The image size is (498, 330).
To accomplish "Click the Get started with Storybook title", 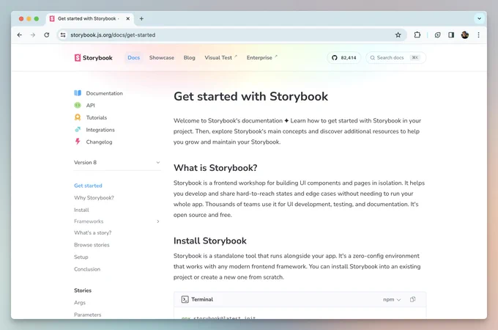I will point(251,96).
